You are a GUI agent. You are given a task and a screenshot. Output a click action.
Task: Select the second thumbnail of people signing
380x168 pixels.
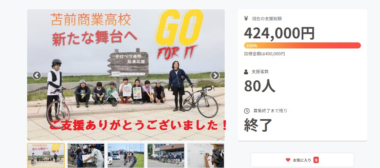(86, 155)
